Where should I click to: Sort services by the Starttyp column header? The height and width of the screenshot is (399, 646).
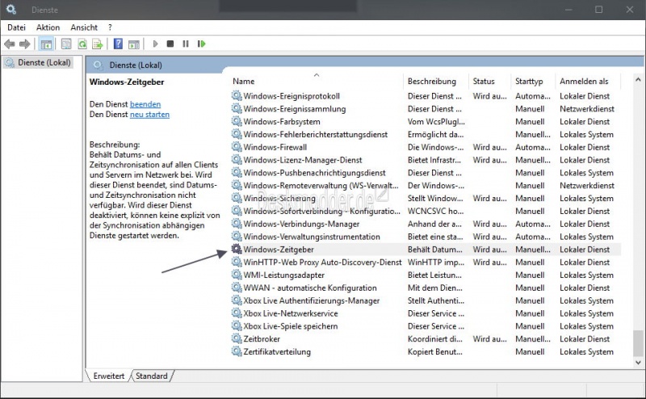coord(529,82)
